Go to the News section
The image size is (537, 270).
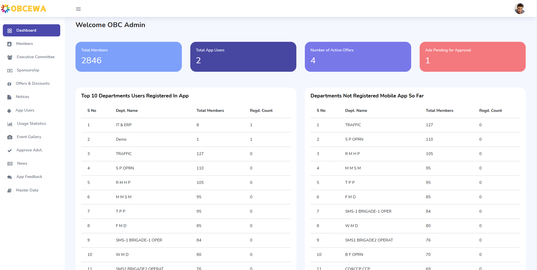[22, 164]
